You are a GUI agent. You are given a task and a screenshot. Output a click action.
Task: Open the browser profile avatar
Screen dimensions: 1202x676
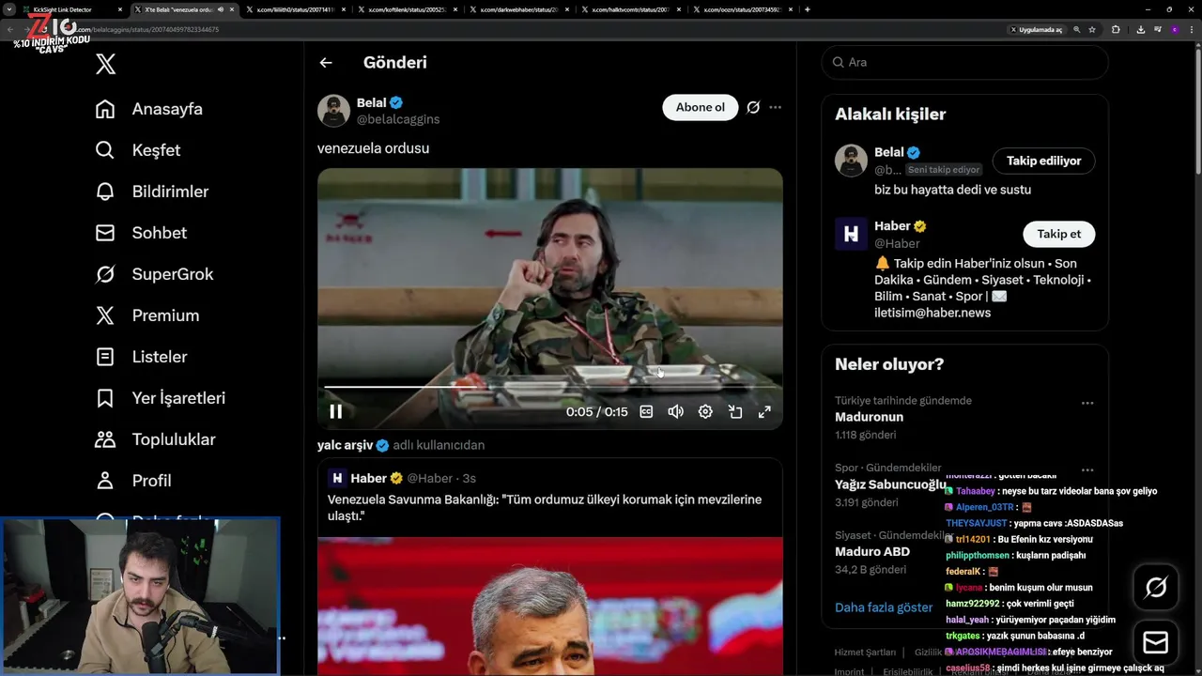(x=1174, y=29)
